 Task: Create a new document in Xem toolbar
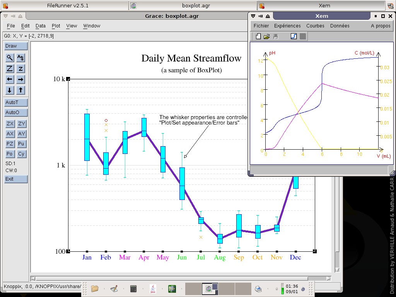tap(258, 36)
